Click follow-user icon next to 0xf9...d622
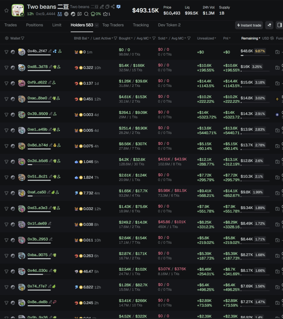283x319 pixels. [x=54, y=83]
